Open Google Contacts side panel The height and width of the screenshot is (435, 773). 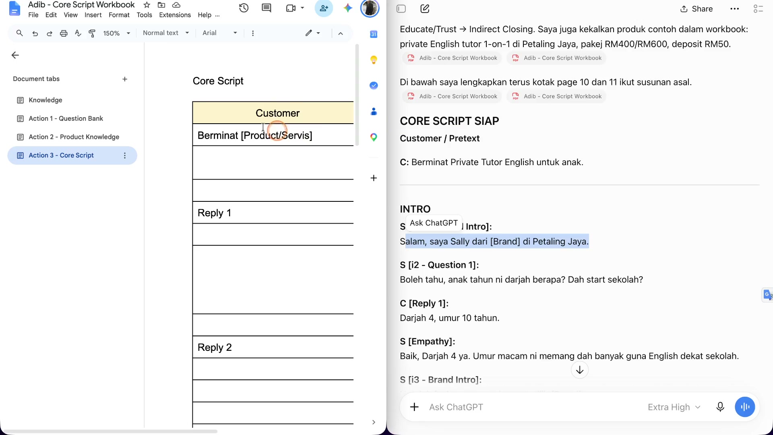pyautogui.click(x=374, y=112)
